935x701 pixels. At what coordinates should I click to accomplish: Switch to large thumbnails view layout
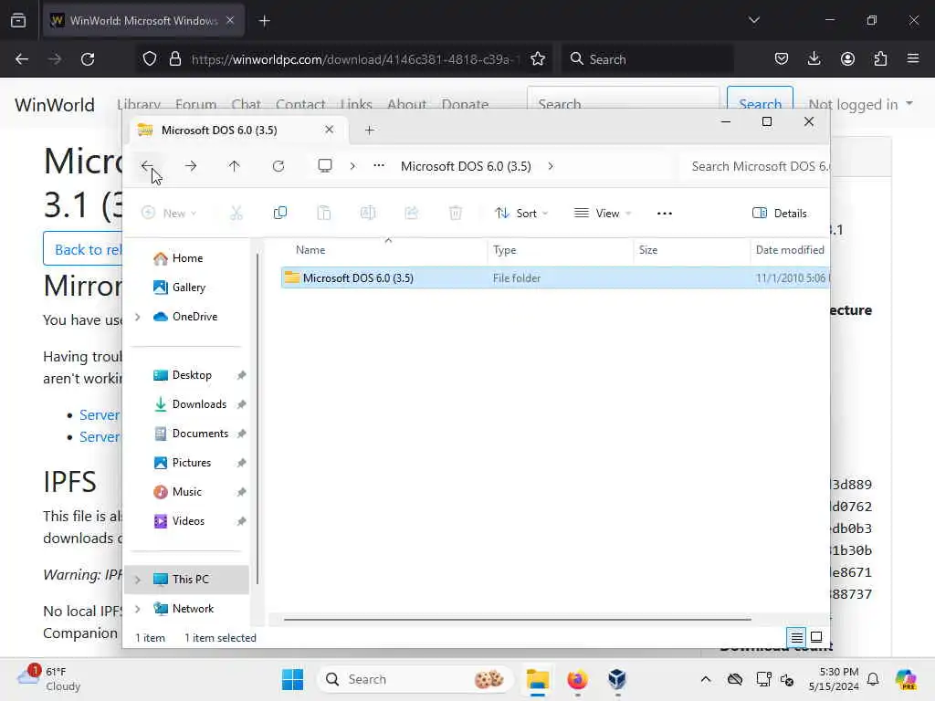pos(816,637)
